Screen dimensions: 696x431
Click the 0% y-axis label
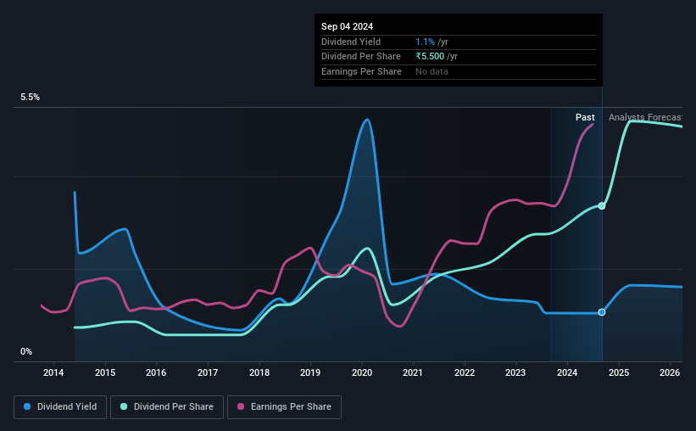26,351
